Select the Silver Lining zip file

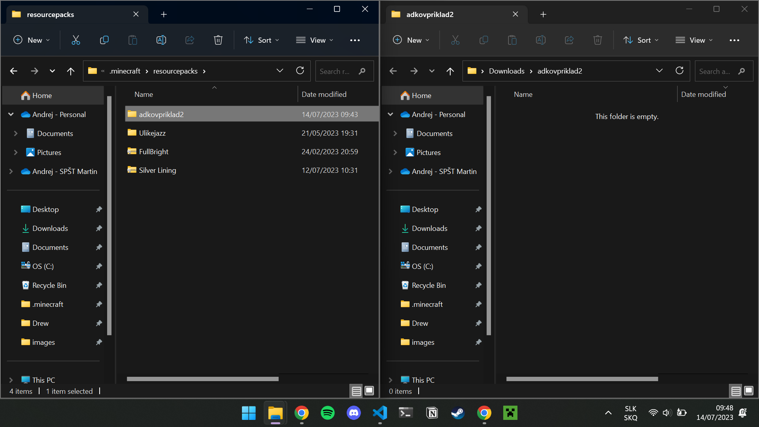[251, 170]
